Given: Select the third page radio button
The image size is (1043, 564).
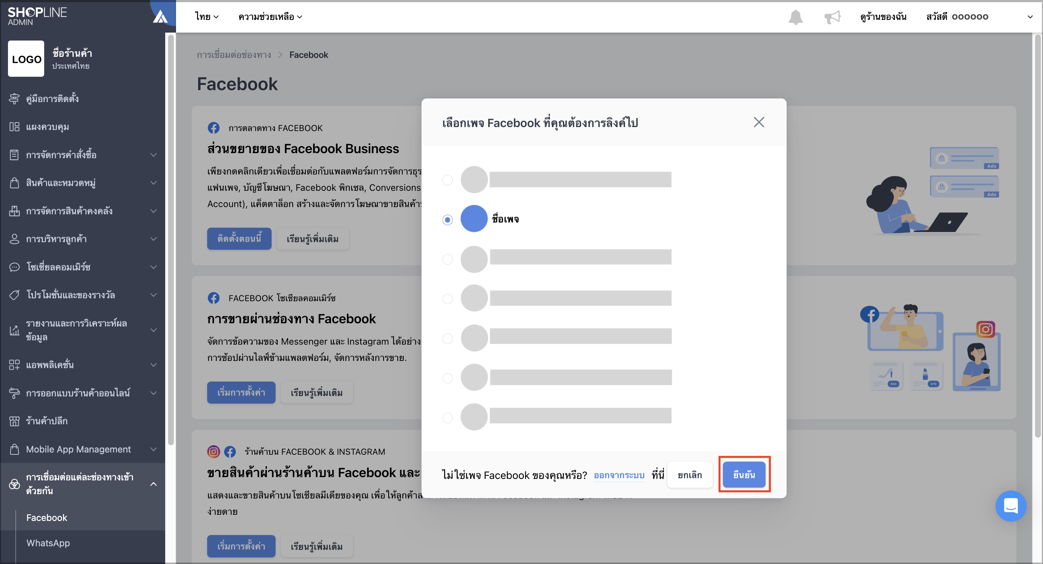Looking at the screenshot, I should click(x=447, y=259).
